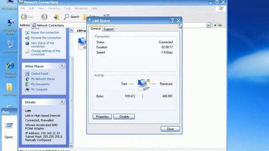Image resolution: width=269 pixels, height=151 pixels.
Task: Open Search from the toolbar
Action: (x=71, y=17)
